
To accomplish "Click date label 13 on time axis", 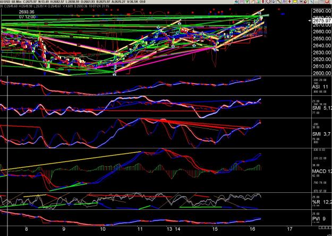I will click(x=169, y=229).
